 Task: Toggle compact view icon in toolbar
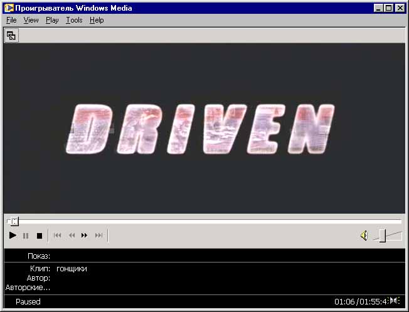pos(11,36)
